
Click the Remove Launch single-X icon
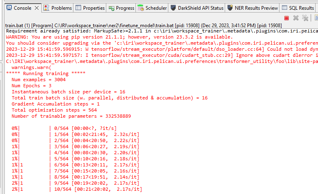(x=296, y=18)
